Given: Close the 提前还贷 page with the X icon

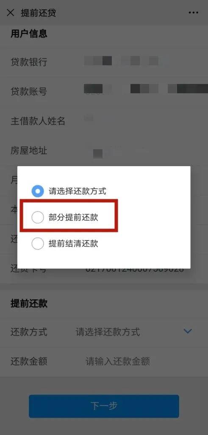Looking at the screenshot, I should tap(10, 13).
